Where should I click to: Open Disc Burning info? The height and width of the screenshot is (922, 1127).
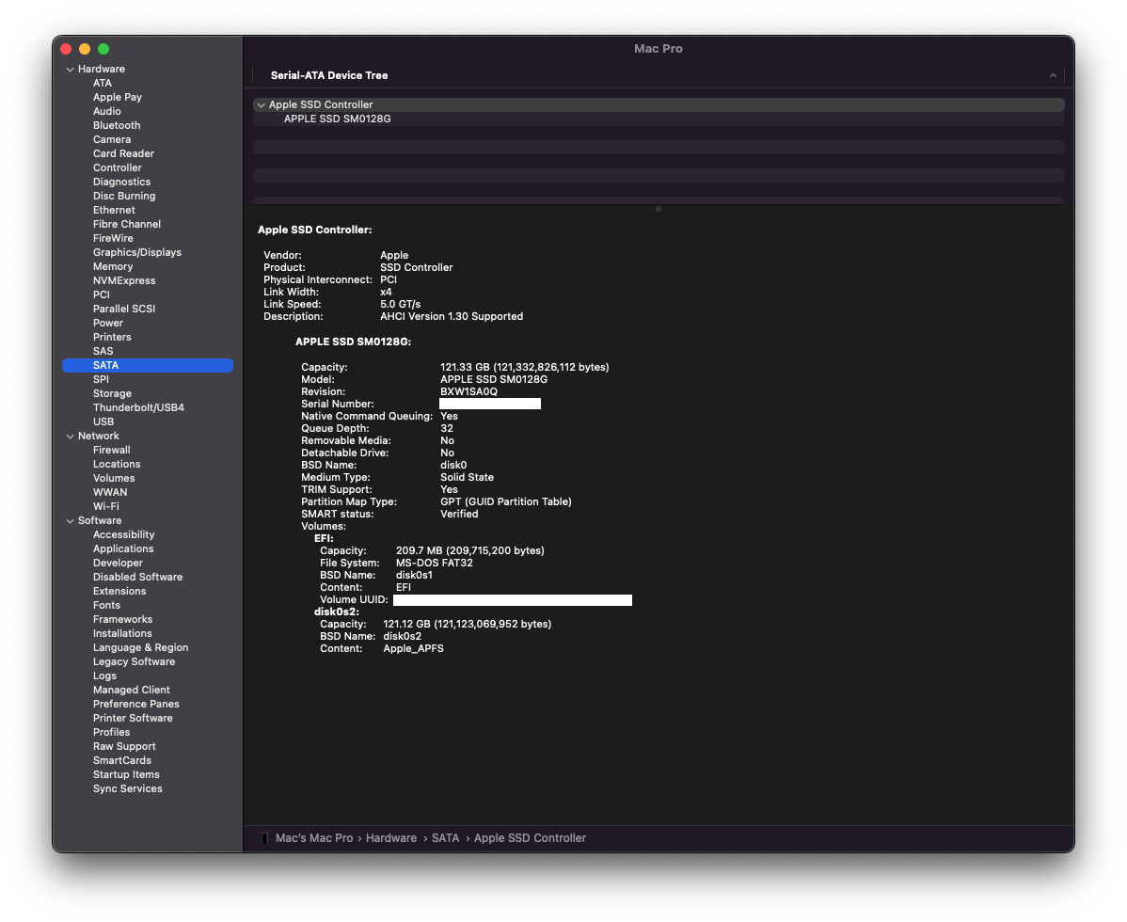pos(123,197)
